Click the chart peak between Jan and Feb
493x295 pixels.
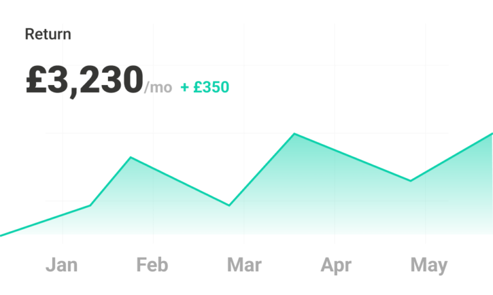(131, 157)
